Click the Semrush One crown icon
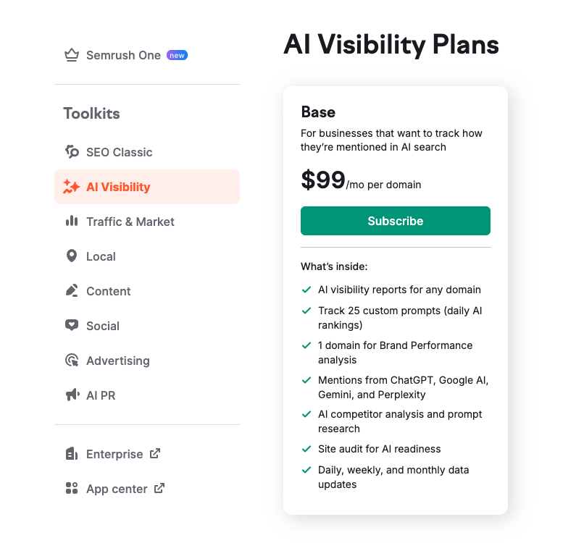Image resolution: width=584 pixels, height=543 pixels. 71,55
